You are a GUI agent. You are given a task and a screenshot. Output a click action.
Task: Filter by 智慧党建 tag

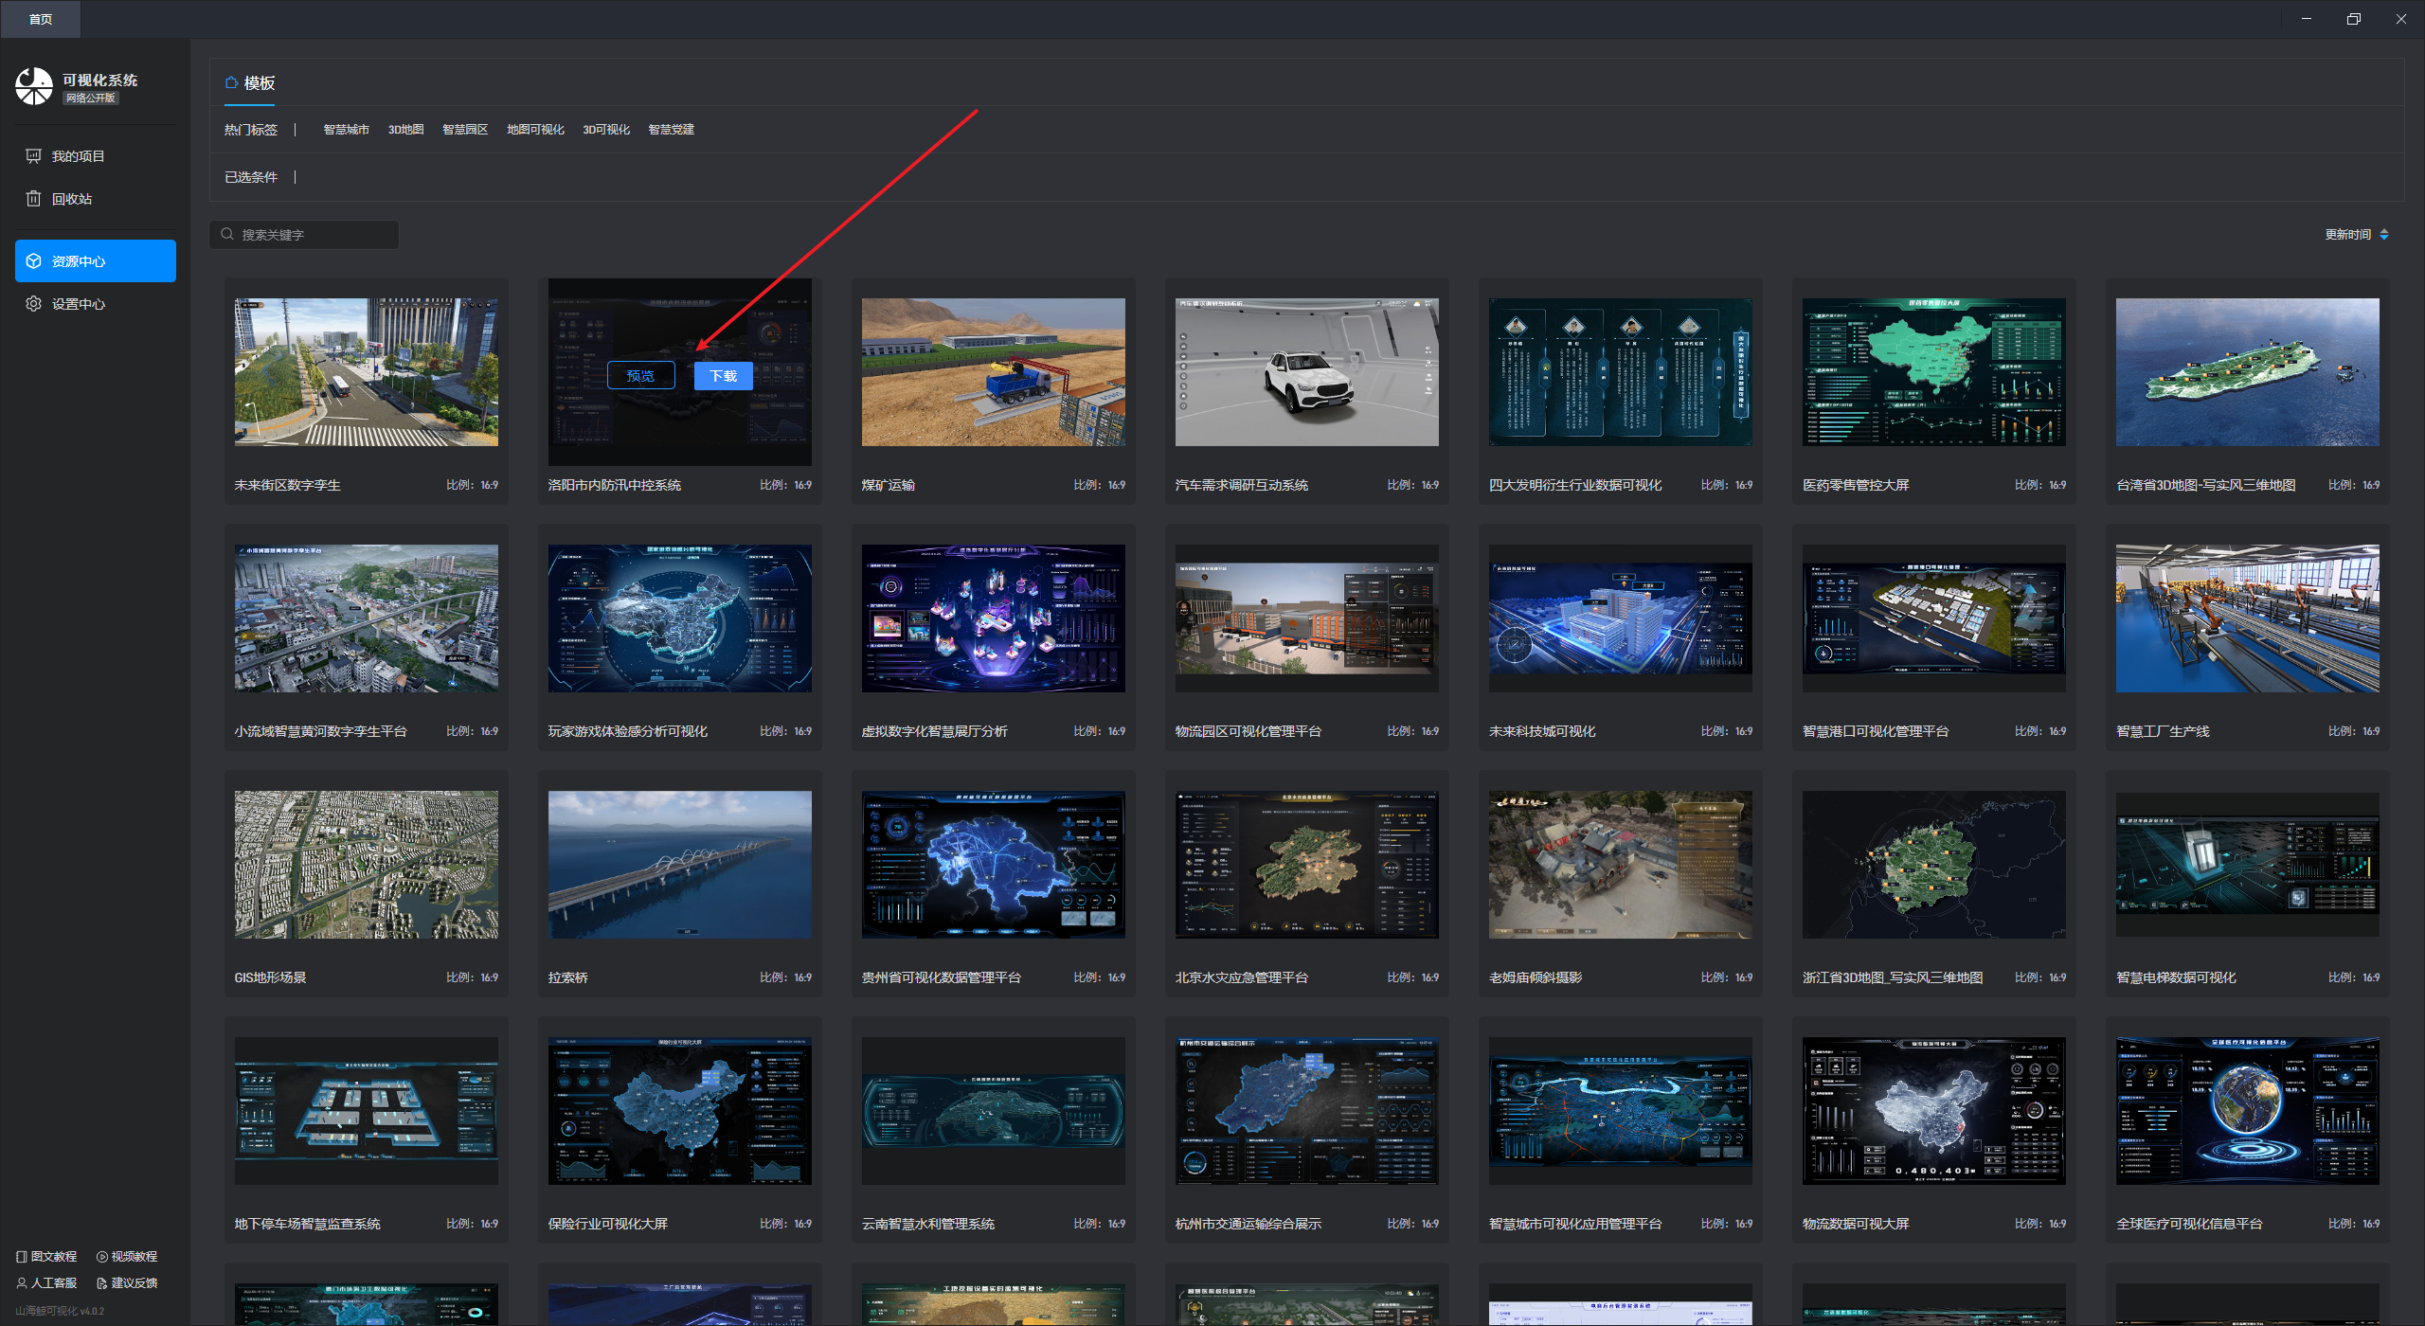(x=671, y=130)
